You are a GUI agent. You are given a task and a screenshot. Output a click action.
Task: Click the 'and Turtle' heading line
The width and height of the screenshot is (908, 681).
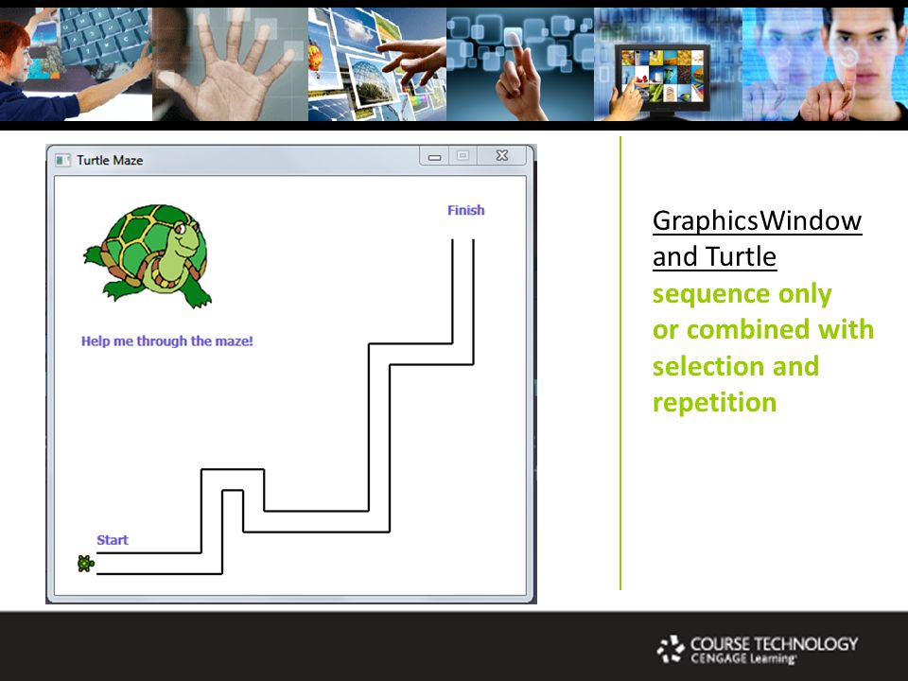click(715, 256)
